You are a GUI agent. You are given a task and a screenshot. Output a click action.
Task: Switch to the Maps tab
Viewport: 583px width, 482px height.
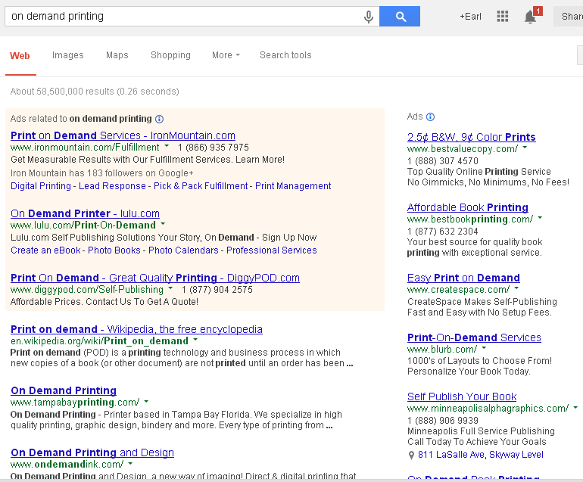tap(117, 55)
